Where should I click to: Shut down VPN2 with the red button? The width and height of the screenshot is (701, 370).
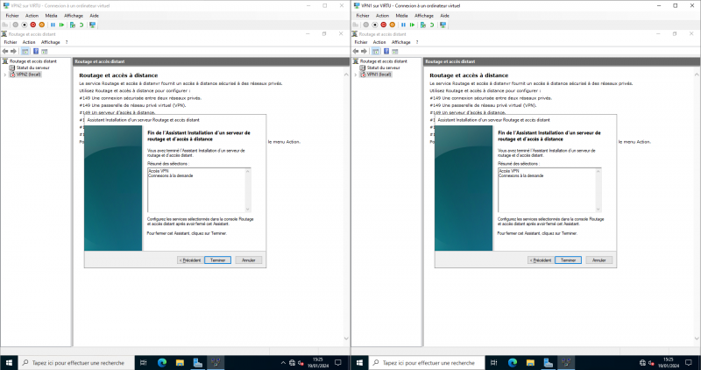(x=32, y=25)
